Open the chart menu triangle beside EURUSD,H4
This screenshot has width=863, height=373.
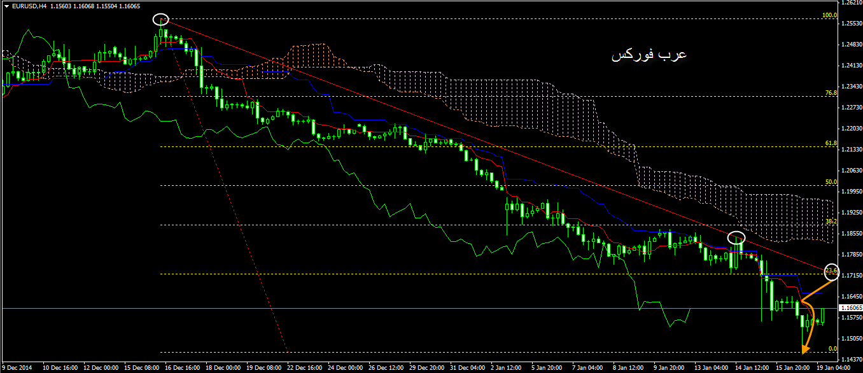tap(6, 6)
